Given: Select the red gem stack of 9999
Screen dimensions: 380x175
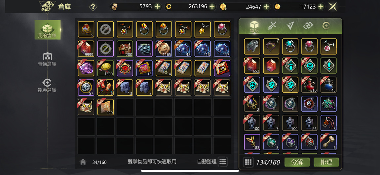Looking at the screenshot, I should tap(86, 49).
